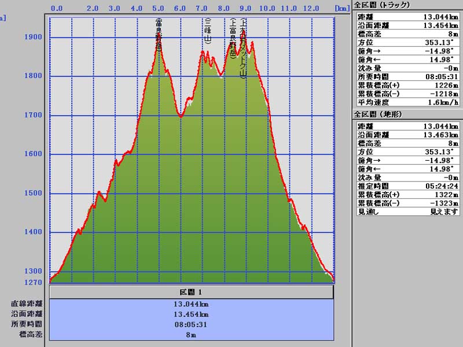Click the 1900 elevation axis label
The width and height of the screenshot is (463, 347).
click(x=34, y=37)
